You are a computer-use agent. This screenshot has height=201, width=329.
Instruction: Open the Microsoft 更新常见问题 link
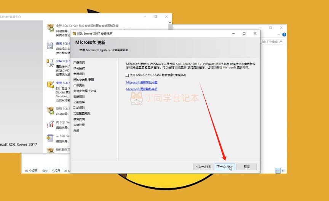click(142, 82)
